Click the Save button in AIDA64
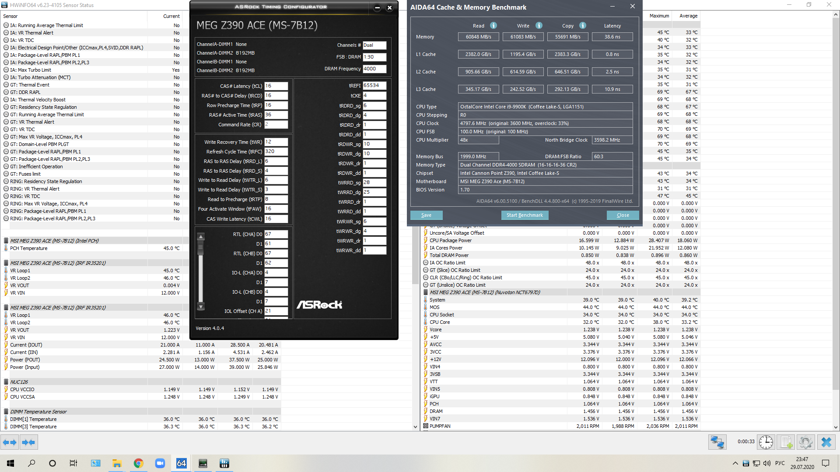The height and width of the screenshot is (472, 840). click(x=426, y=215)
